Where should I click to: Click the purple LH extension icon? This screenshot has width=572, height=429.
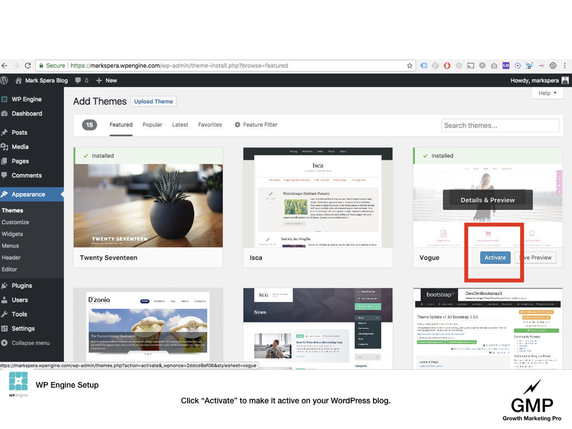506,66
